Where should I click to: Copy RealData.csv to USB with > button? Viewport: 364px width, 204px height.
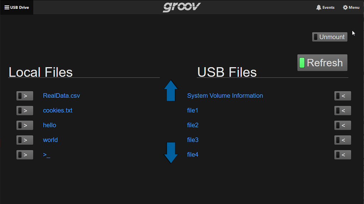tap(25, 96)
